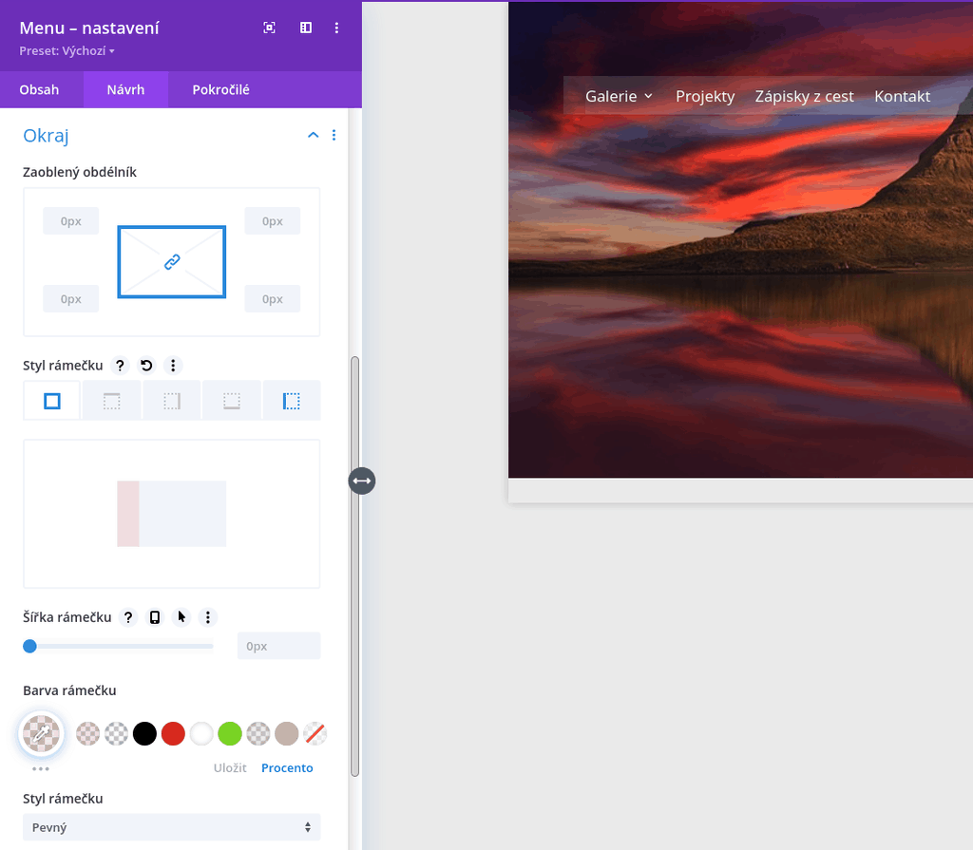Screen dimensions: 973x850
Task: Select the all-sides border style
Action: click(52, 401)
